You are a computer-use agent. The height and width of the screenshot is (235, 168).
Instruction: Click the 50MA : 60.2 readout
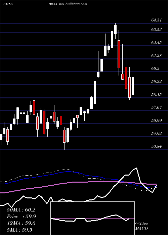tap(21, 210)
